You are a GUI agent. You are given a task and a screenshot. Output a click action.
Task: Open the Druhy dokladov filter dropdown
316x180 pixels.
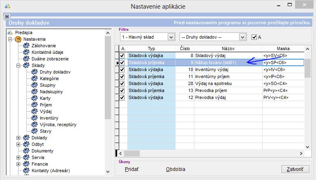(242, 37)
